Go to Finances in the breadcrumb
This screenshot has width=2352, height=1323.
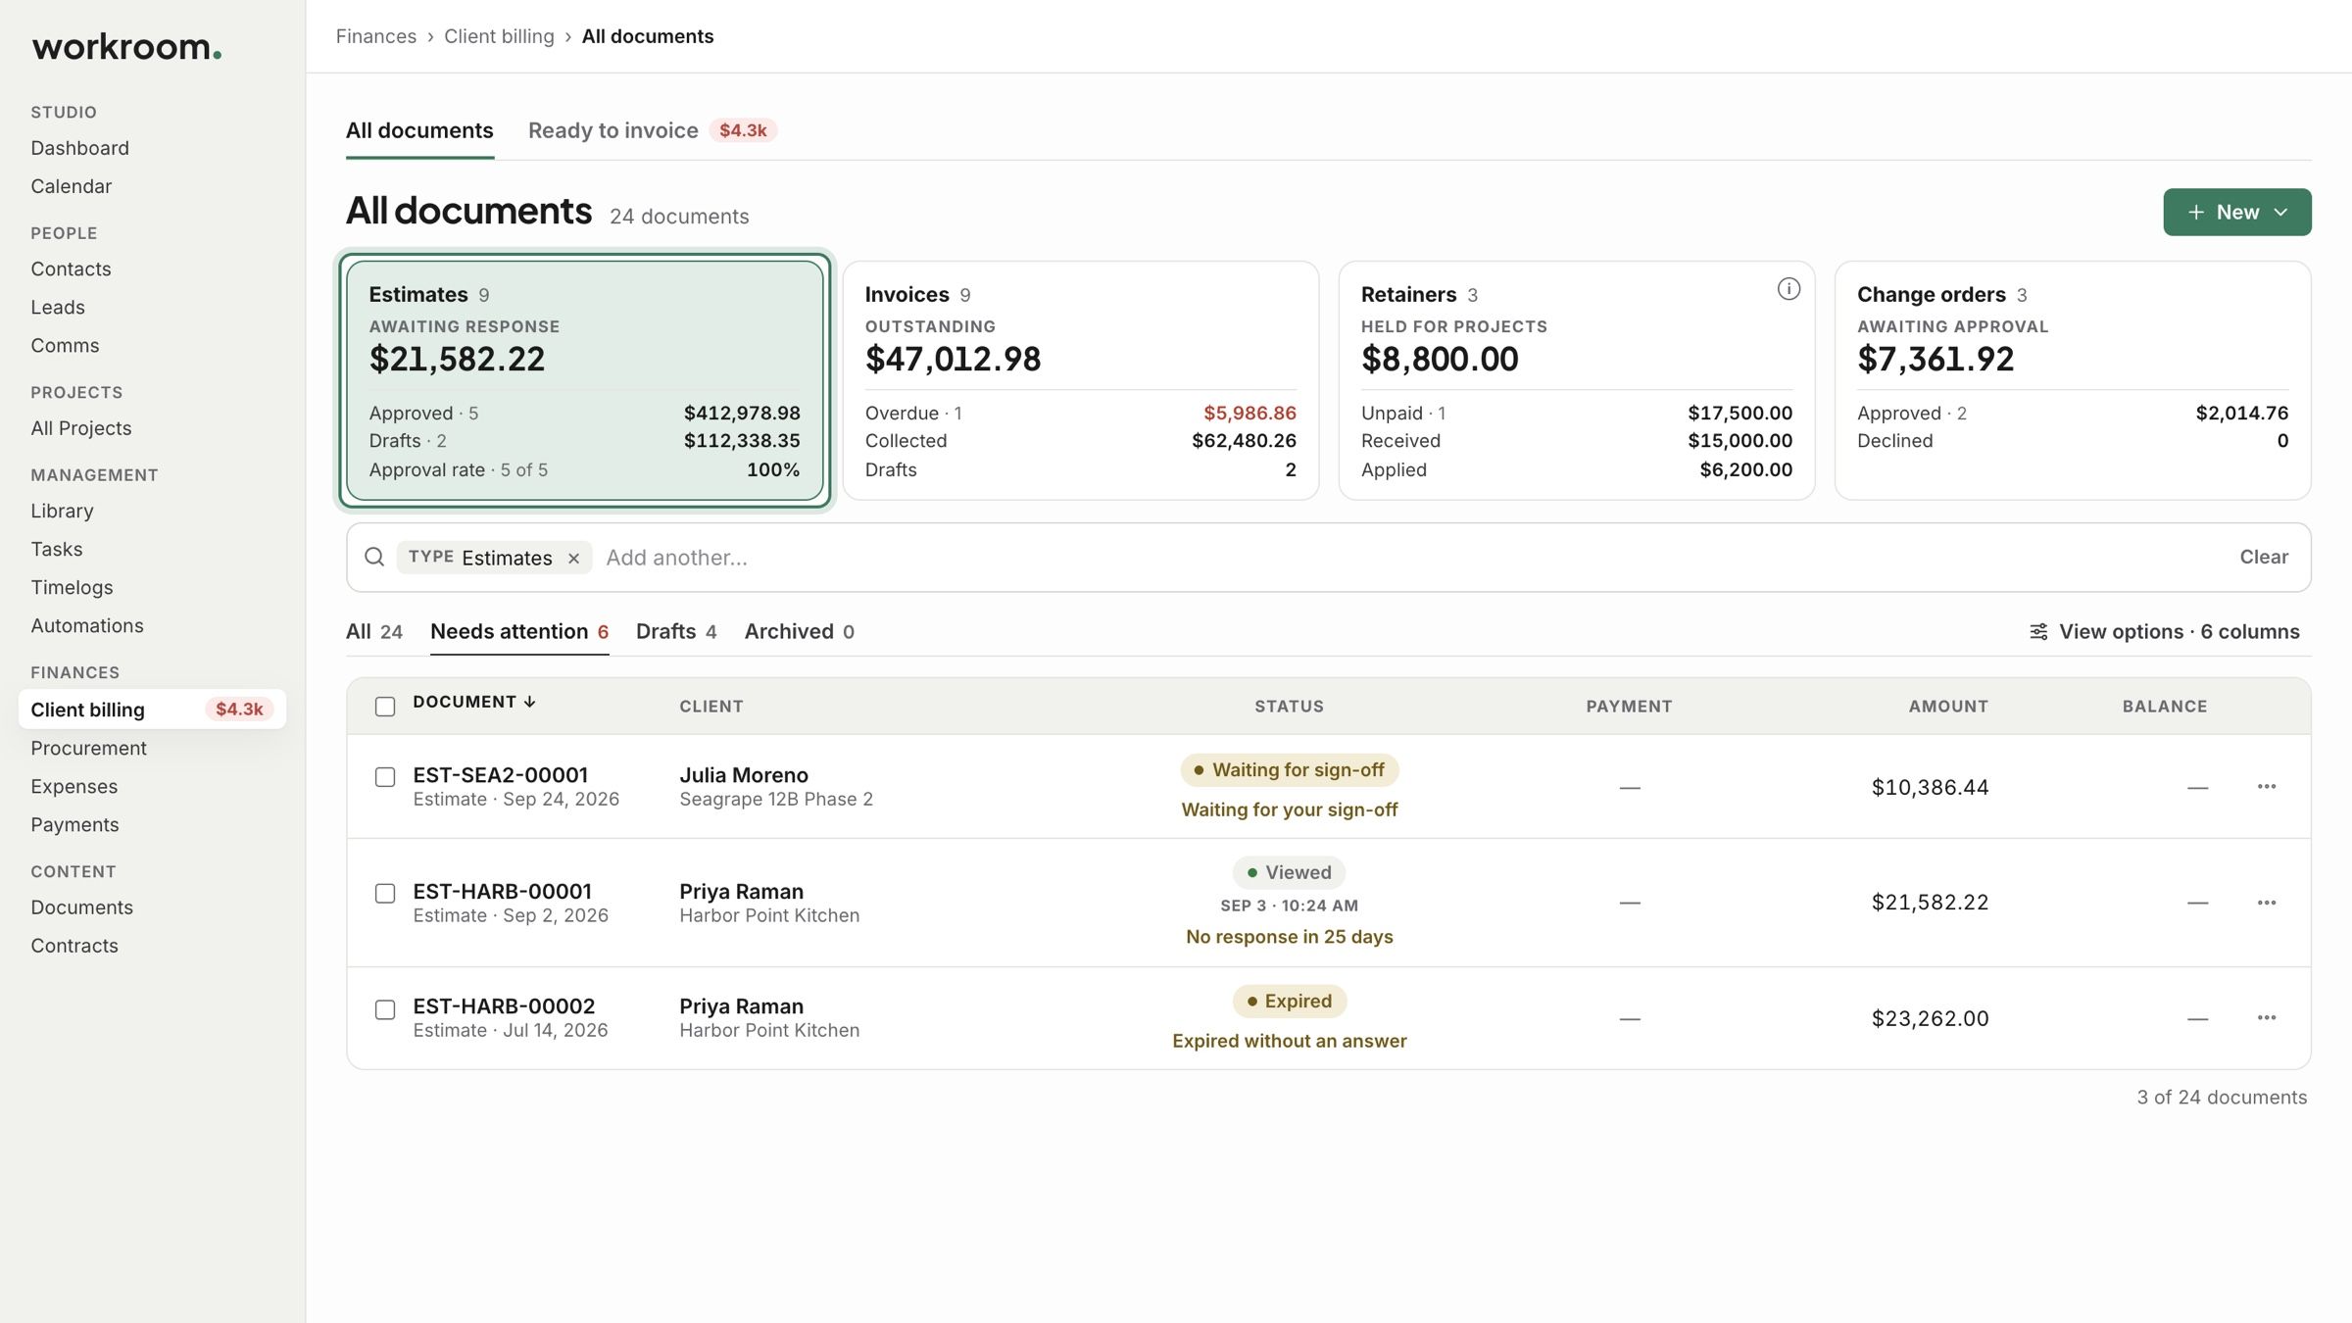376,36
